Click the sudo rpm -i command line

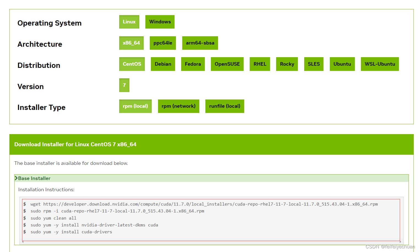tap(117, 211)
